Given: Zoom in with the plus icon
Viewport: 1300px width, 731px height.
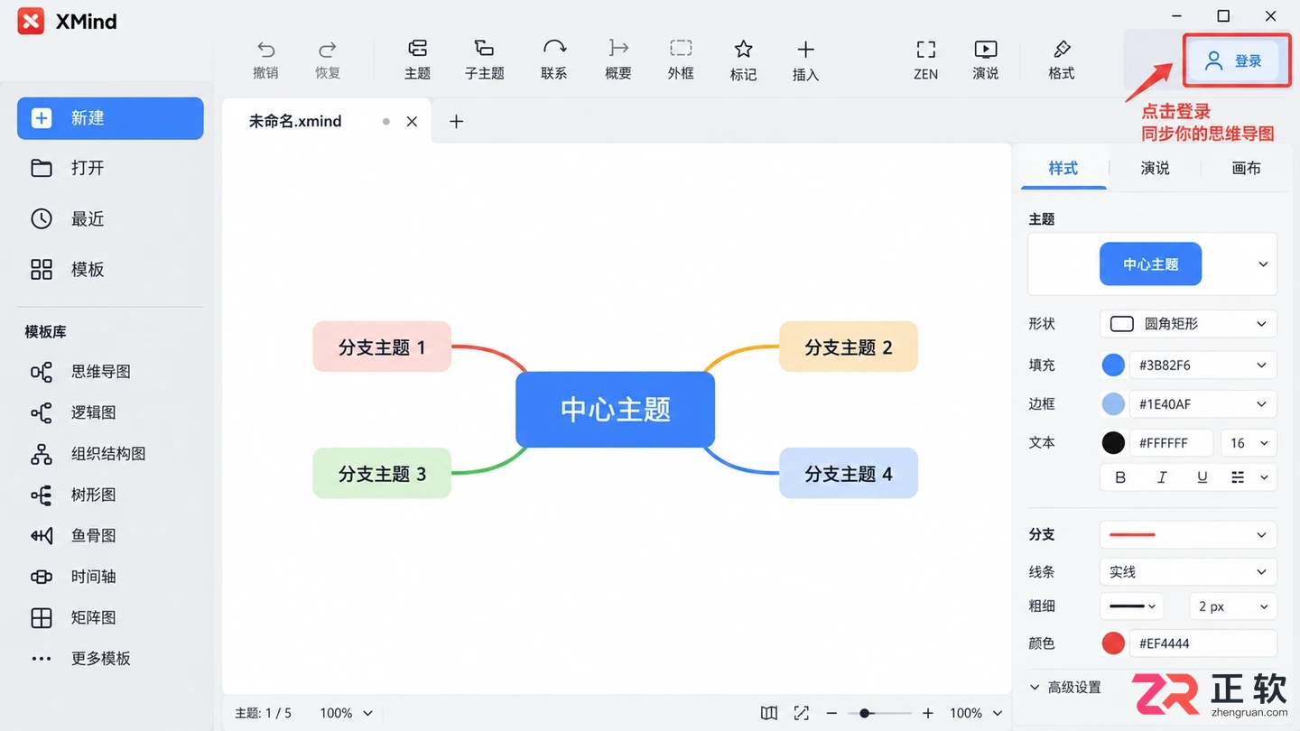Looking at the screenshot, I should [x=928, y=713].
